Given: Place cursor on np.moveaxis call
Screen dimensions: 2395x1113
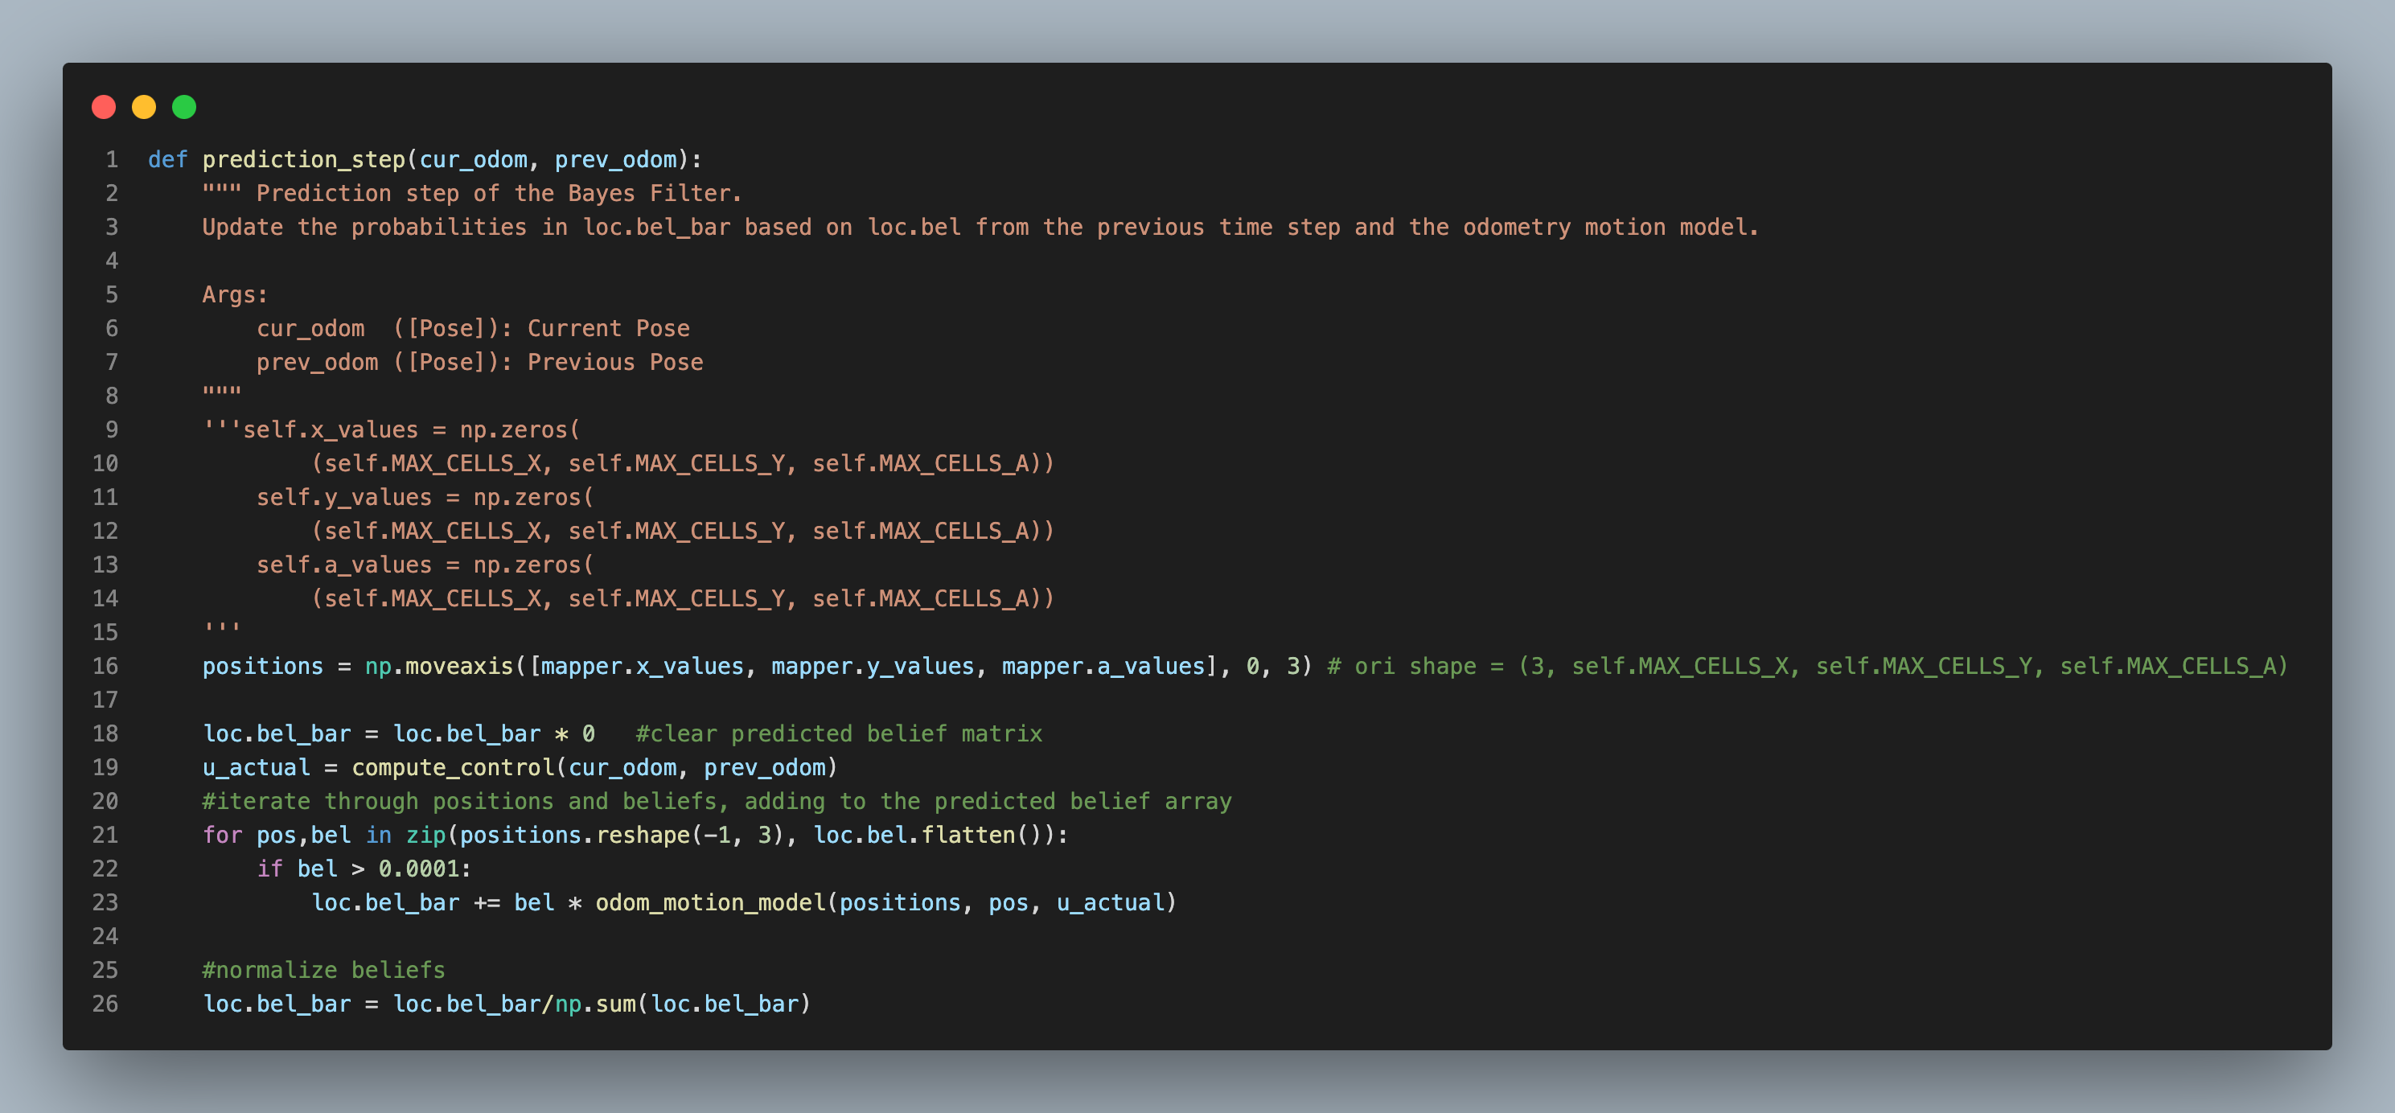Looking at the screenshot, I should 439,667.
